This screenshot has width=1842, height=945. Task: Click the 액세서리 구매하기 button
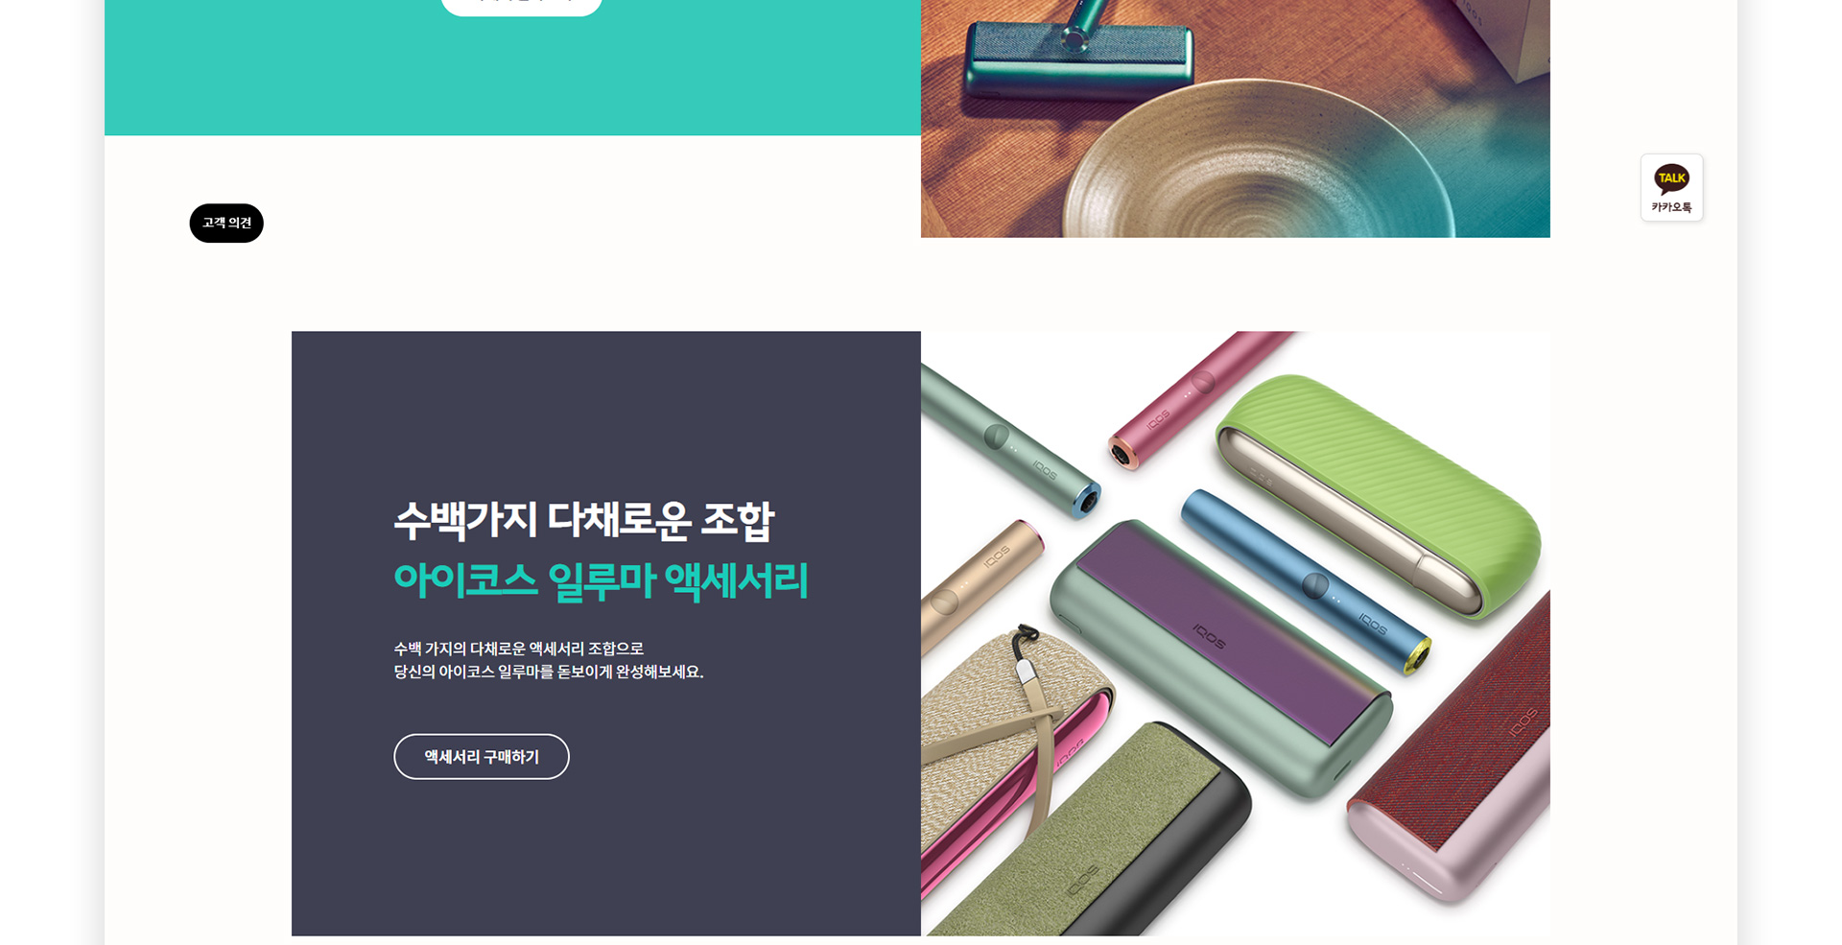[482, 757]
